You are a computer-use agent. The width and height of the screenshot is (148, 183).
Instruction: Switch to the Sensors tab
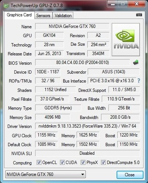[x=43, y=16]
